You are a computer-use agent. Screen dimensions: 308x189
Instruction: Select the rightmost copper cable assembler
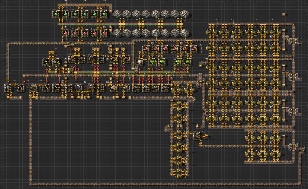pyautogui.click(x=194, y=49)
